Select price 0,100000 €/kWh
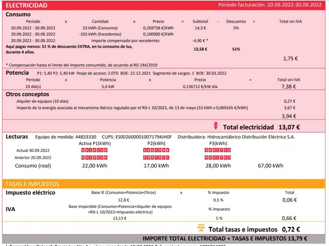 click(158, 34)
